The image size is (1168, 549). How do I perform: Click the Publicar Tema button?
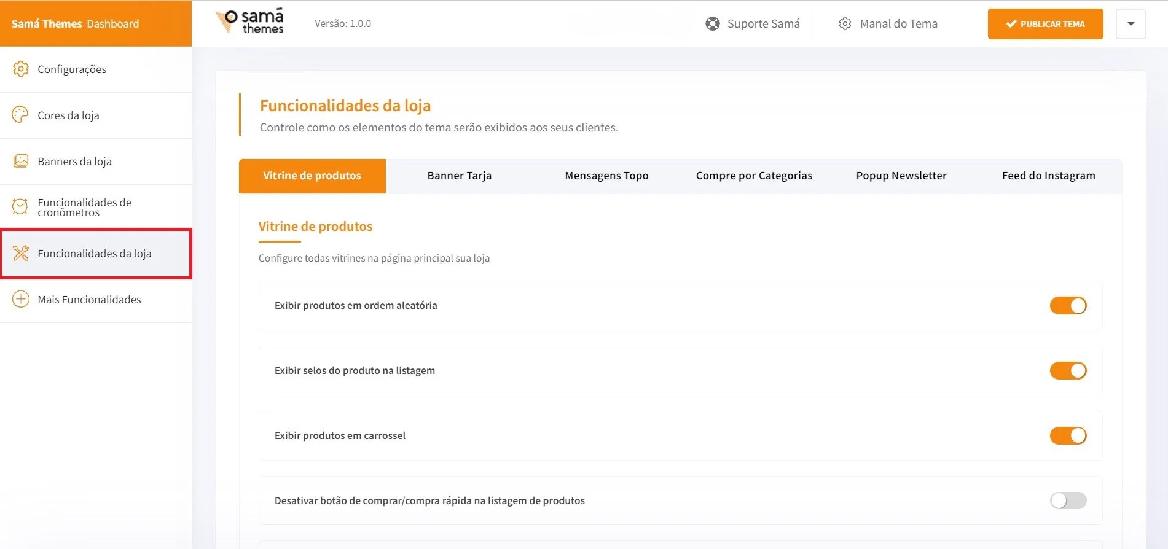1045,24
